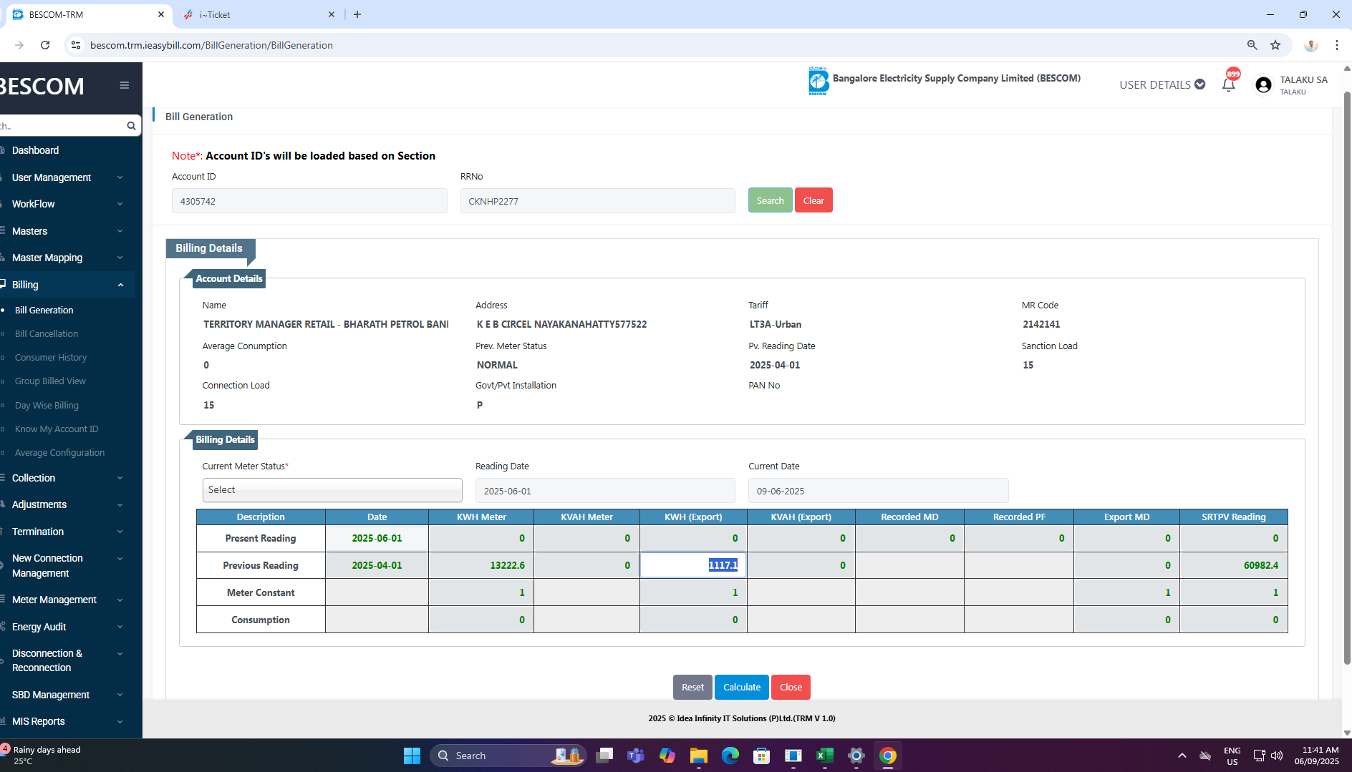
Task: Open the Chrome three-dot menu
Action: coord(1337,45)
